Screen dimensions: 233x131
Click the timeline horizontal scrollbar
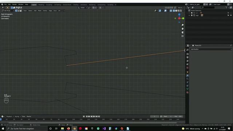pos(92,123)
